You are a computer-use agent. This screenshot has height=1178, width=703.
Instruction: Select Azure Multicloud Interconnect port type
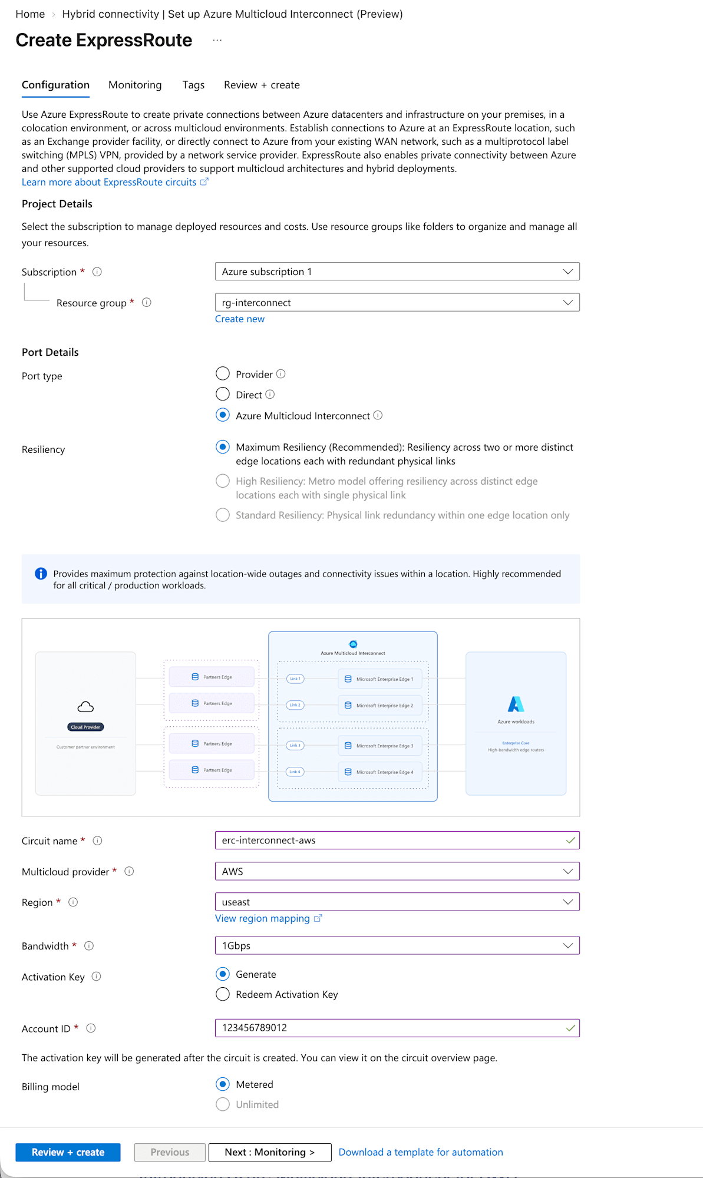coord(223,415)
